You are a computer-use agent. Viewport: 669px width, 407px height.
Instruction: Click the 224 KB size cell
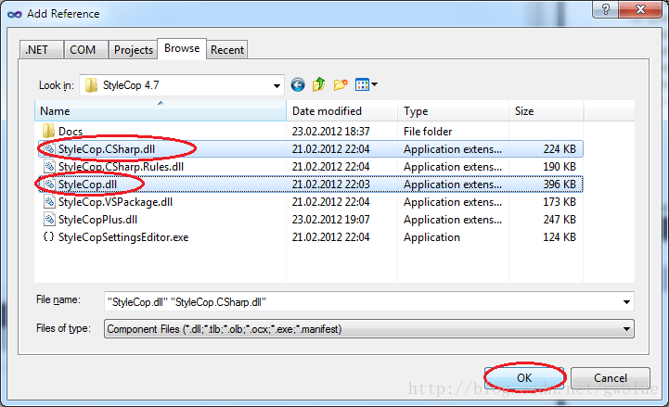(x=560, y=148)
